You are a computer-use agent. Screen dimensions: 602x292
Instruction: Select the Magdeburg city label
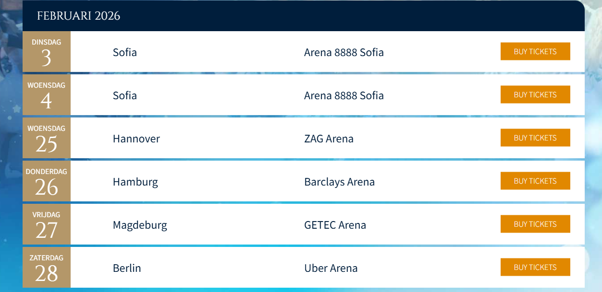pos(140,225)
